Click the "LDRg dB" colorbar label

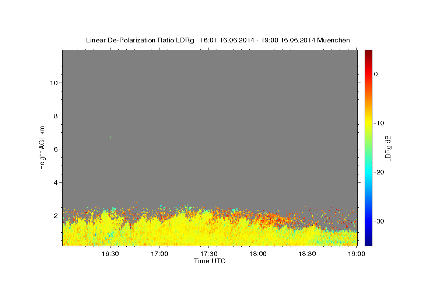pos(388,148)
